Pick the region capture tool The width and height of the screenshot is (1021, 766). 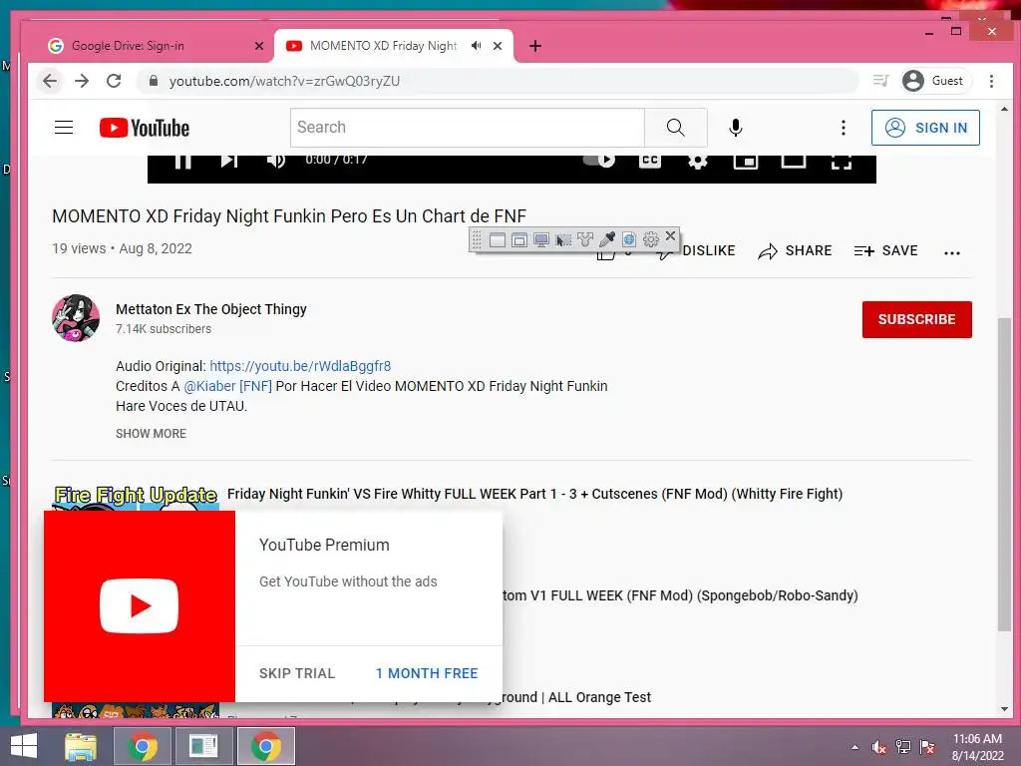[x=562, y=239]
